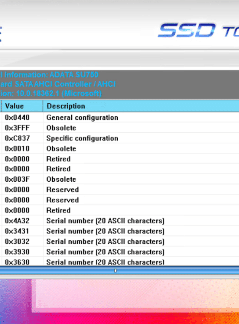
Task: Select the 0x0440 value cell
Action: (17, 117)
